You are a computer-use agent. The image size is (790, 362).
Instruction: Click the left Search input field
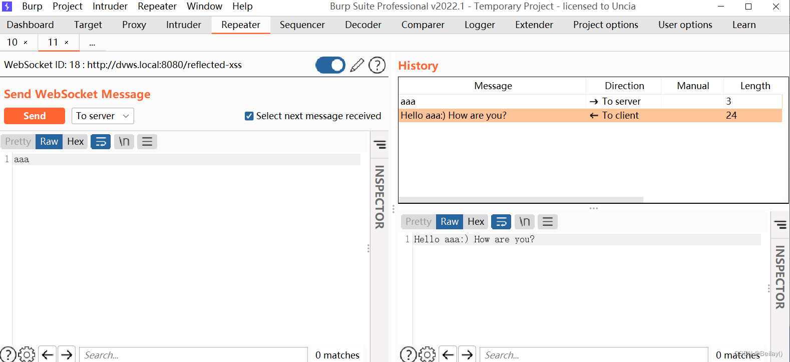[193, 354]
